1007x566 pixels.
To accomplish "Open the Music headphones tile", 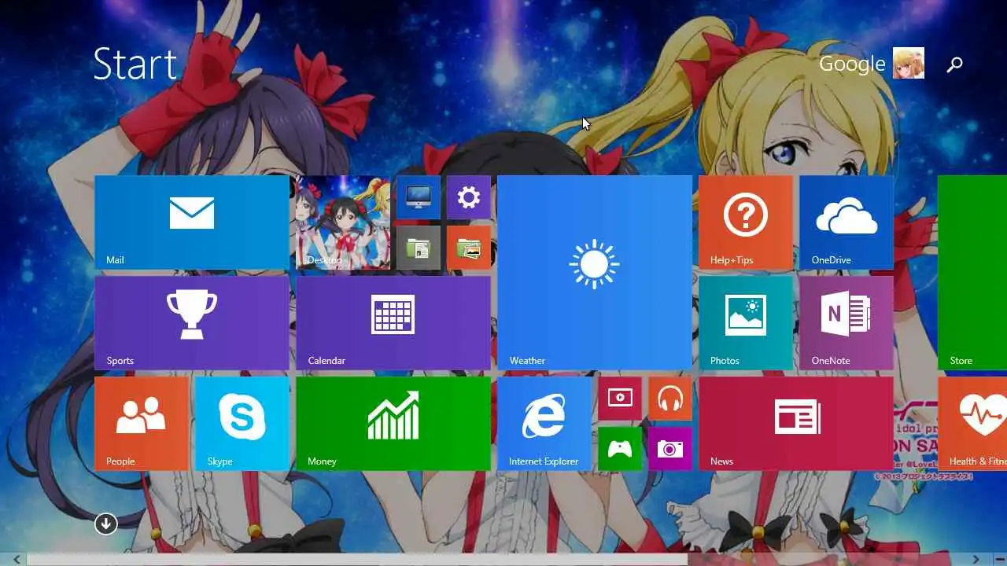I will click(x=669, y=399).
